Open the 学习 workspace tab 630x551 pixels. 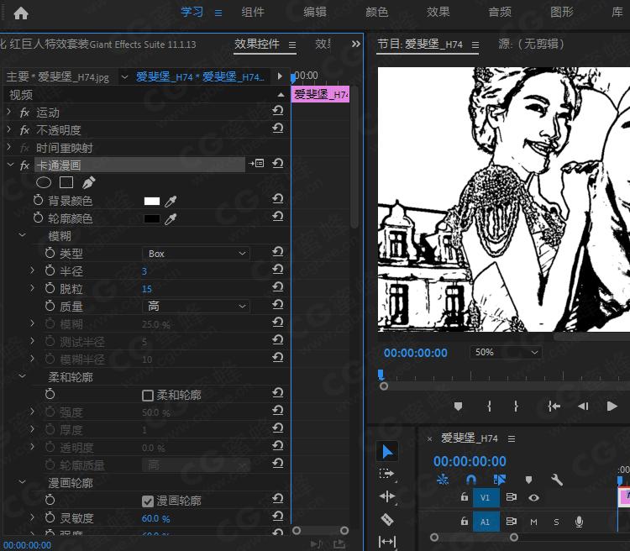[192, 13]
